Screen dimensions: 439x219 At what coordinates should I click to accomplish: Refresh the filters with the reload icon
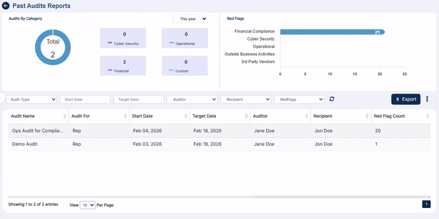(x=332, y=99)
